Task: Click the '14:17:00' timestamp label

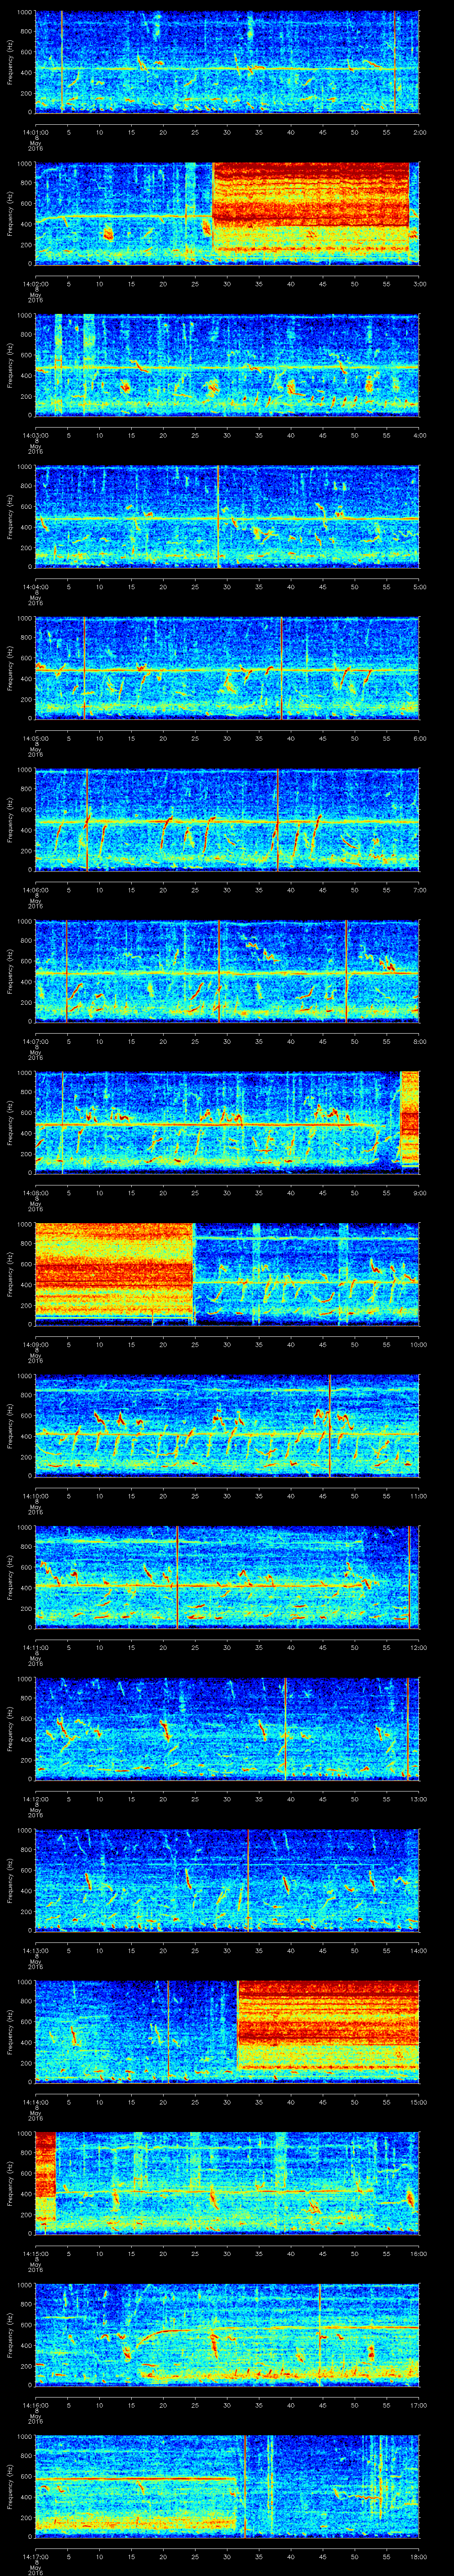Action: [x=35, y=2557]
